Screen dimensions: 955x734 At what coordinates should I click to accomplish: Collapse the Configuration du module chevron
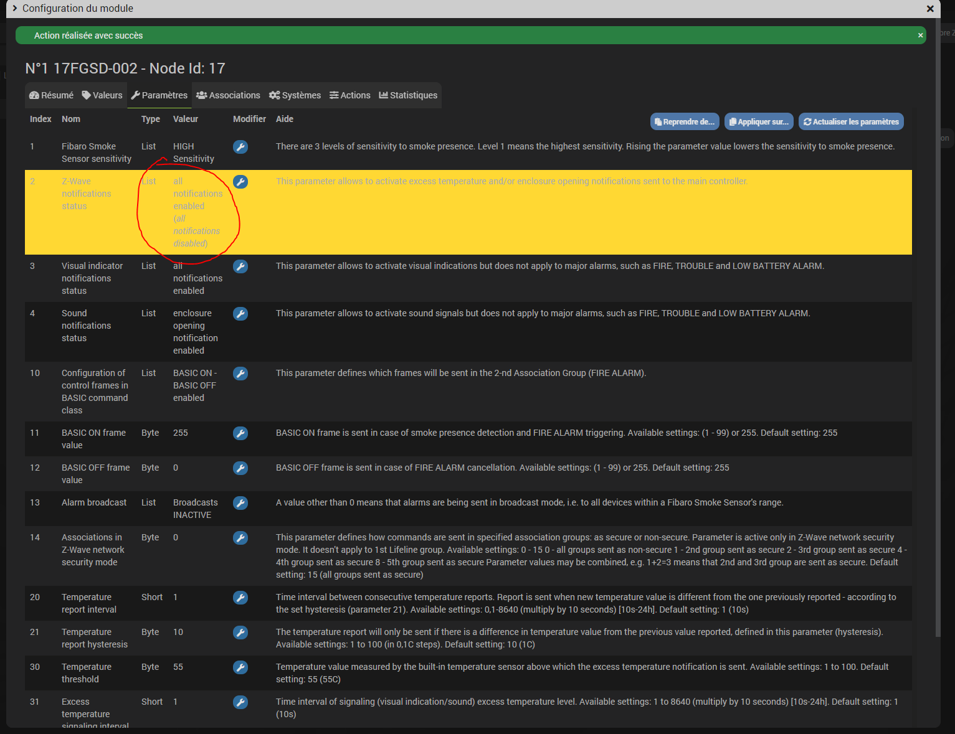tap(14, 8)
